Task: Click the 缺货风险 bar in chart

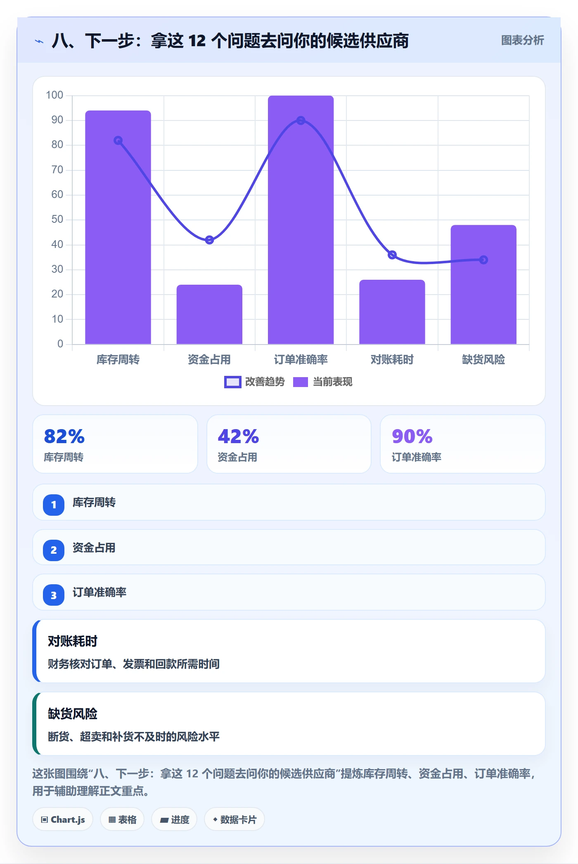Action: (483, 285)
